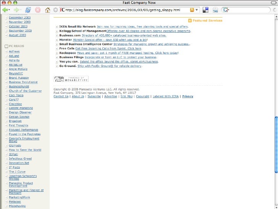This screenshot has height=209, width=278.
Task: Open the Google search engine dropdown
Action: 226,10
